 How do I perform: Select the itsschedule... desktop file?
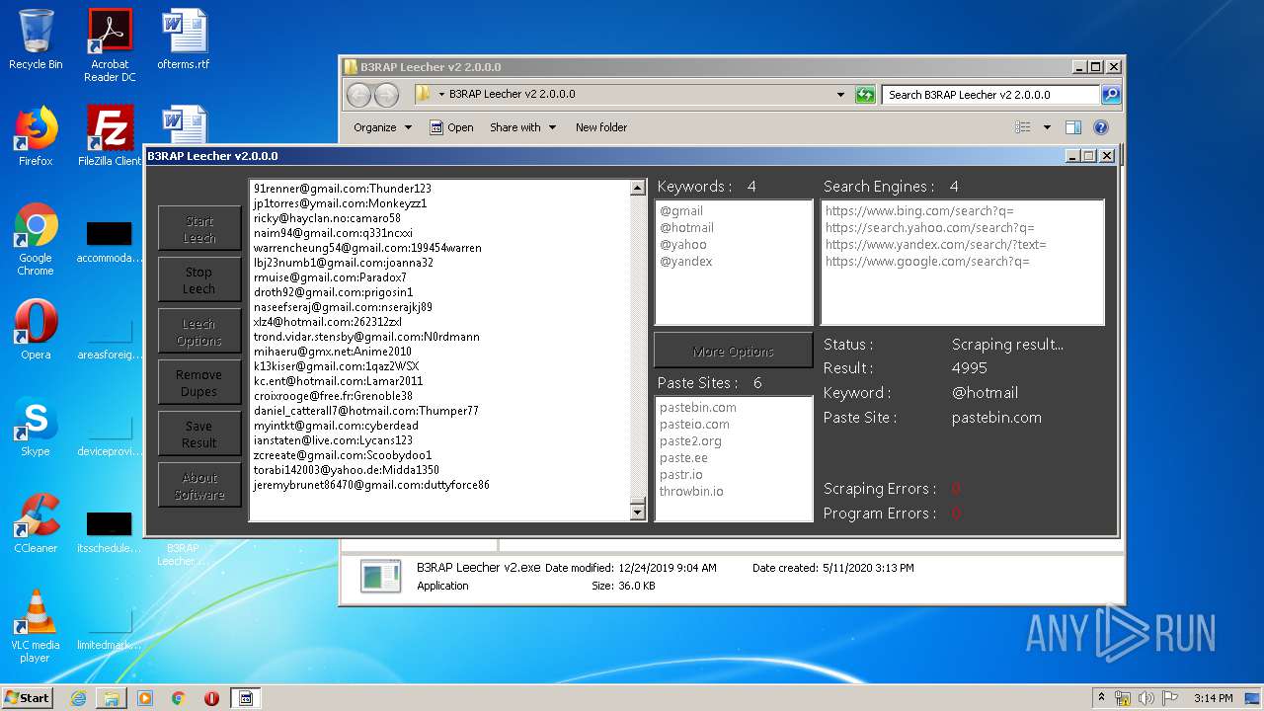point(110,533)
